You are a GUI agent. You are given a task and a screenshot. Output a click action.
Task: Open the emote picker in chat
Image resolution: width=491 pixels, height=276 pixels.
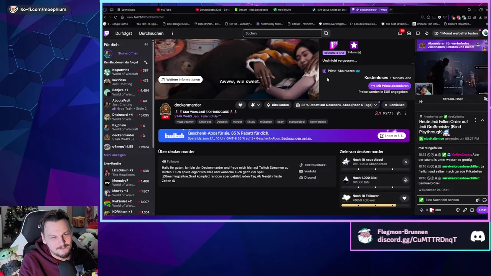pyautogui.click(x=484, y=200)
